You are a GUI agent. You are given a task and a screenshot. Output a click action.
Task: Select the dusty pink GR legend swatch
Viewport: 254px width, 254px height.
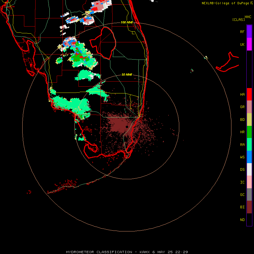click(x=249, y=107)
